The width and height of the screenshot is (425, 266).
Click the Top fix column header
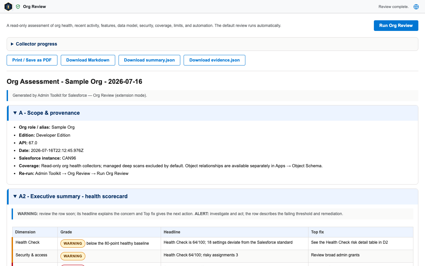click(361, 232)
